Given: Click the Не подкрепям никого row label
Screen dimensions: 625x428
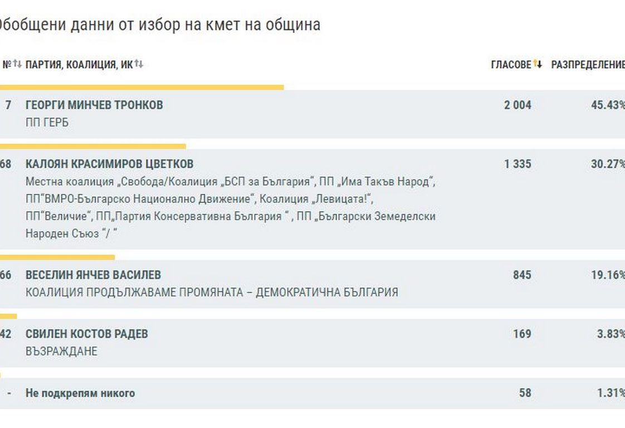Looking at the screenshot, I should [80, 393].
